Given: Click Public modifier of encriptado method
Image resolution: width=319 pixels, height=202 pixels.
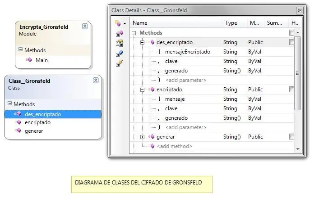Looking at the screenshot, I should pos(255,90).
